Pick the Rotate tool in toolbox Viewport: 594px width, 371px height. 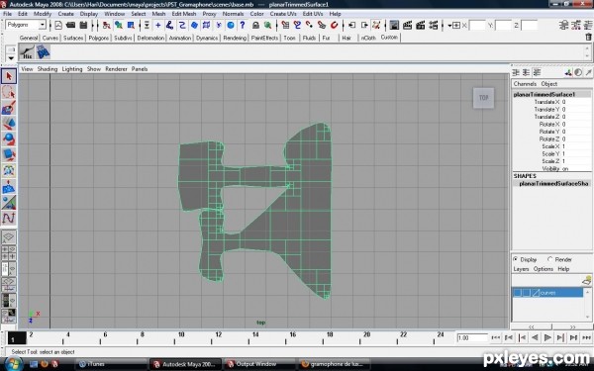pos(9,139)
